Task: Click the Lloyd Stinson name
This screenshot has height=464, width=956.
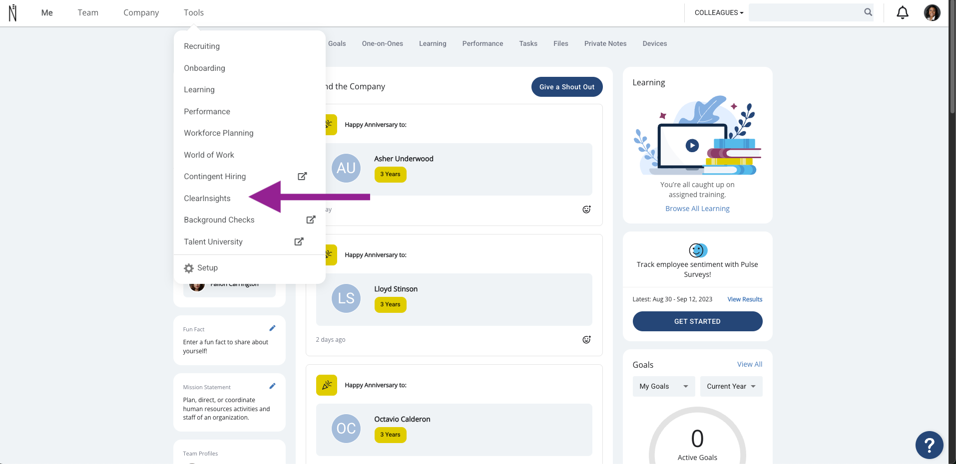Action: (x=396, y=289)
